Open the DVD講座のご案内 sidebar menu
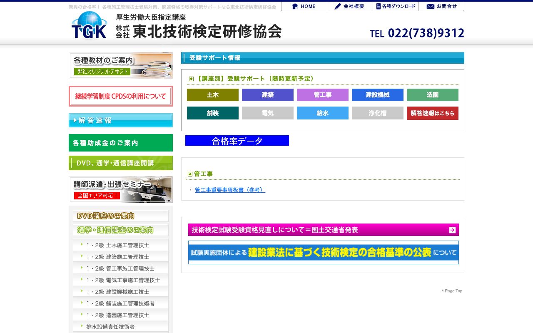This screenshot has height=333, width=533. click(120, 216)
